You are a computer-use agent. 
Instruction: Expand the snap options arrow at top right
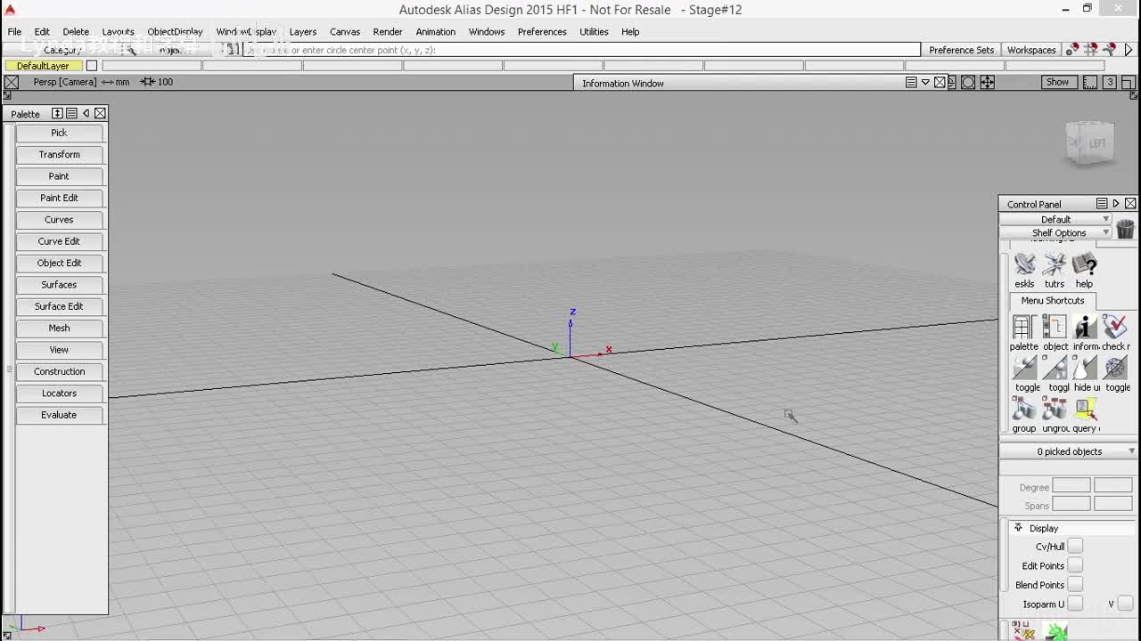coord(1129,50)
